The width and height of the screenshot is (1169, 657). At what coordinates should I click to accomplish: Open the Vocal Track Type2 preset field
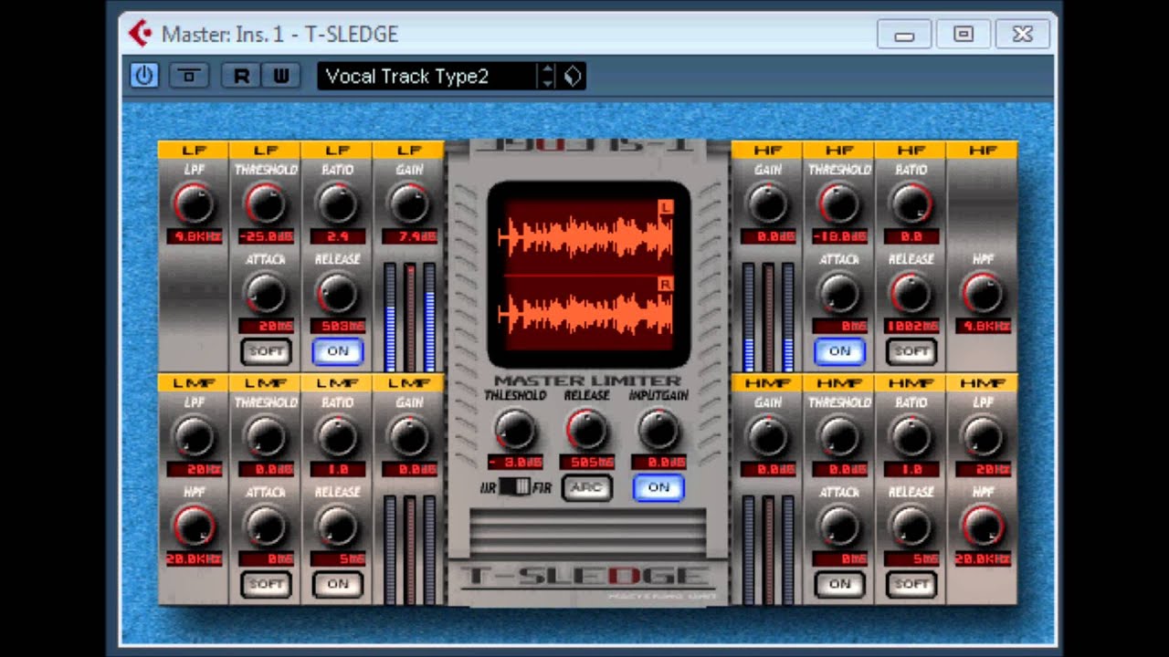coord(427,76)
